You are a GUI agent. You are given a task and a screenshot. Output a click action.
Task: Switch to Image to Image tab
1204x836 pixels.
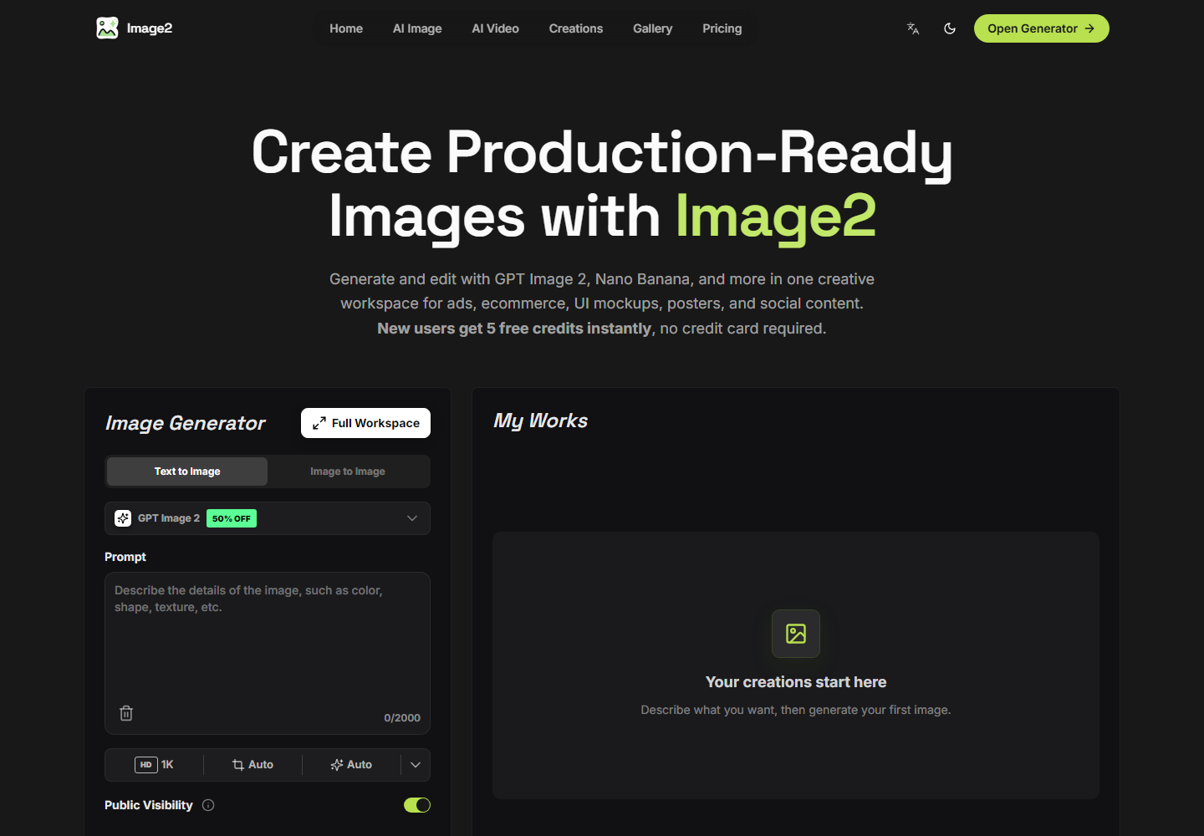(x=348, y=472)
